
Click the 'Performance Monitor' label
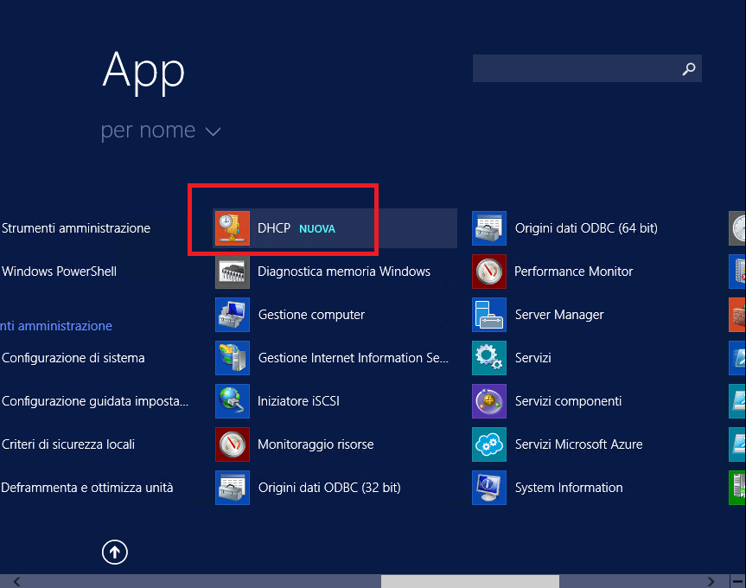pyautogui.click(x=574, y=272)
